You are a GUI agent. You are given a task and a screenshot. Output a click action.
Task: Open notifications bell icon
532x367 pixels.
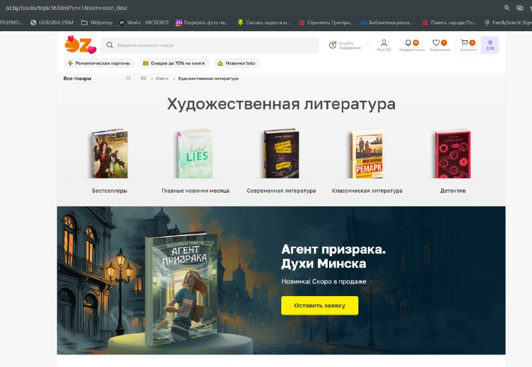coord(408,42)
